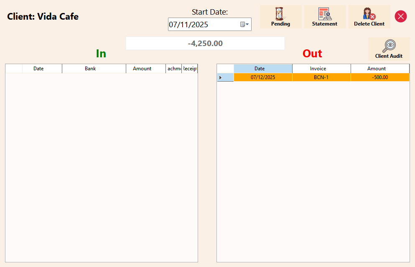Select the BCN-1 invoice cell
The height and width of the screenshot is (267, 415).
(321, 77)
